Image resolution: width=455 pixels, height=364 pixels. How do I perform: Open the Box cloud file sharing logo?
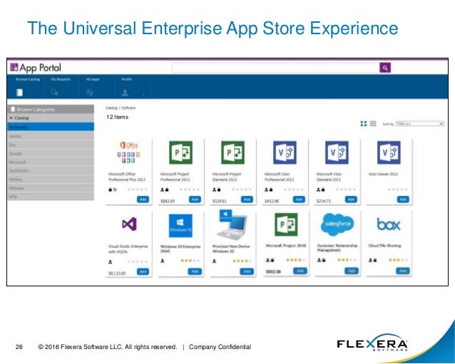(389, 224)
